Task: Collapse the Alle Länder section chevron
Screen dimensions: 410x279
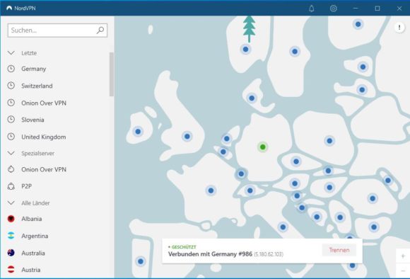Action: tap(11, 203)
